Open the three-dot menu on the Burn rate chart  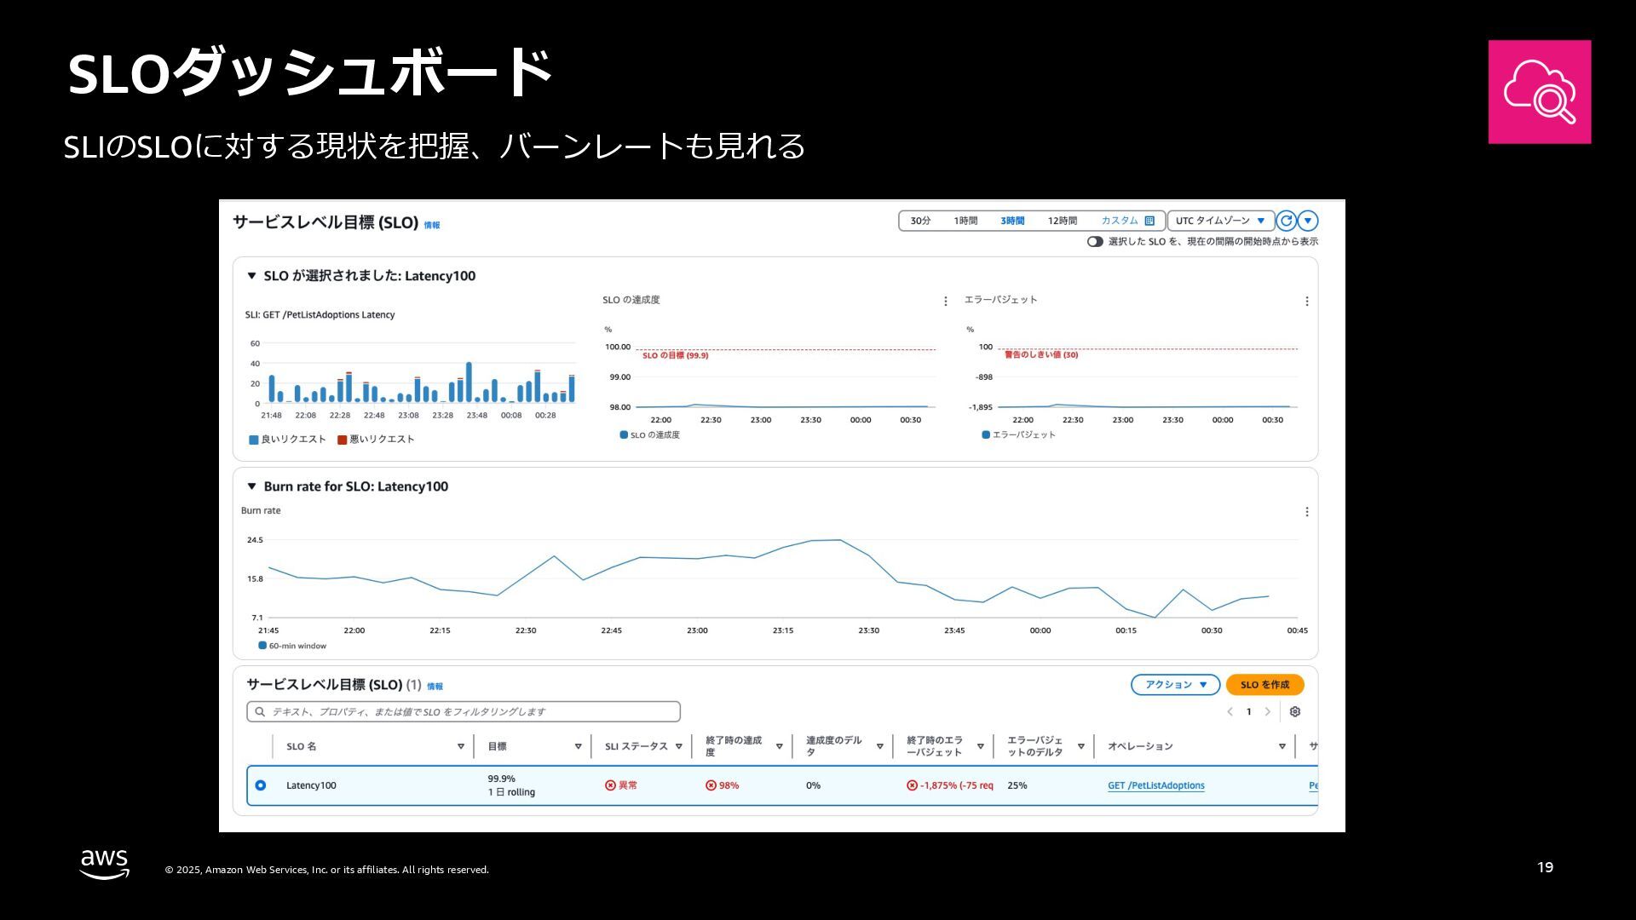1306,512
